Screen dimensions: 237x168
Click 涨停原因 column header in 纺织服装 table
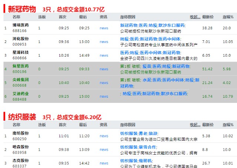(x=128, y=125)
